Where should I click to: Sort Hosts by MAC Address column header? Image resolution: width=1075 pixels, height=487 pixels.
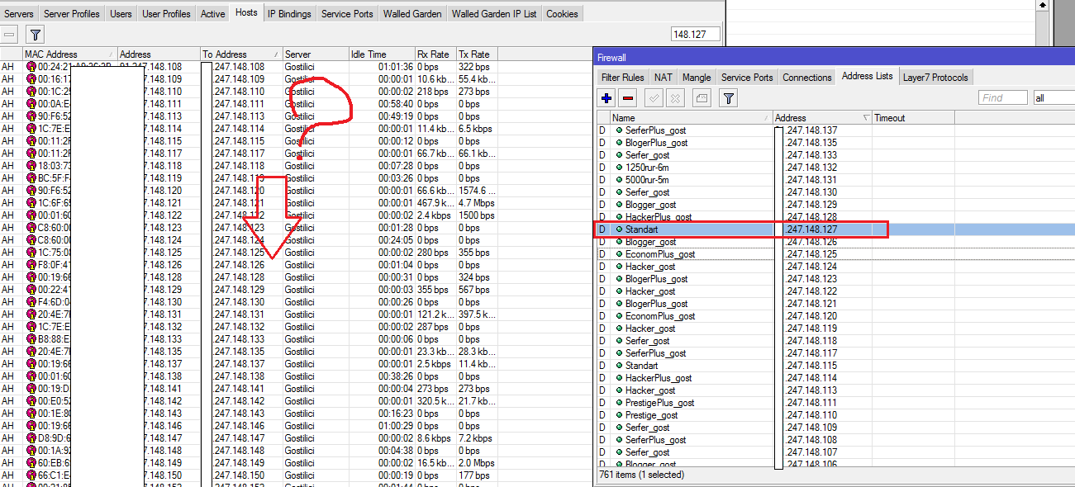click(x=69, y=54)
